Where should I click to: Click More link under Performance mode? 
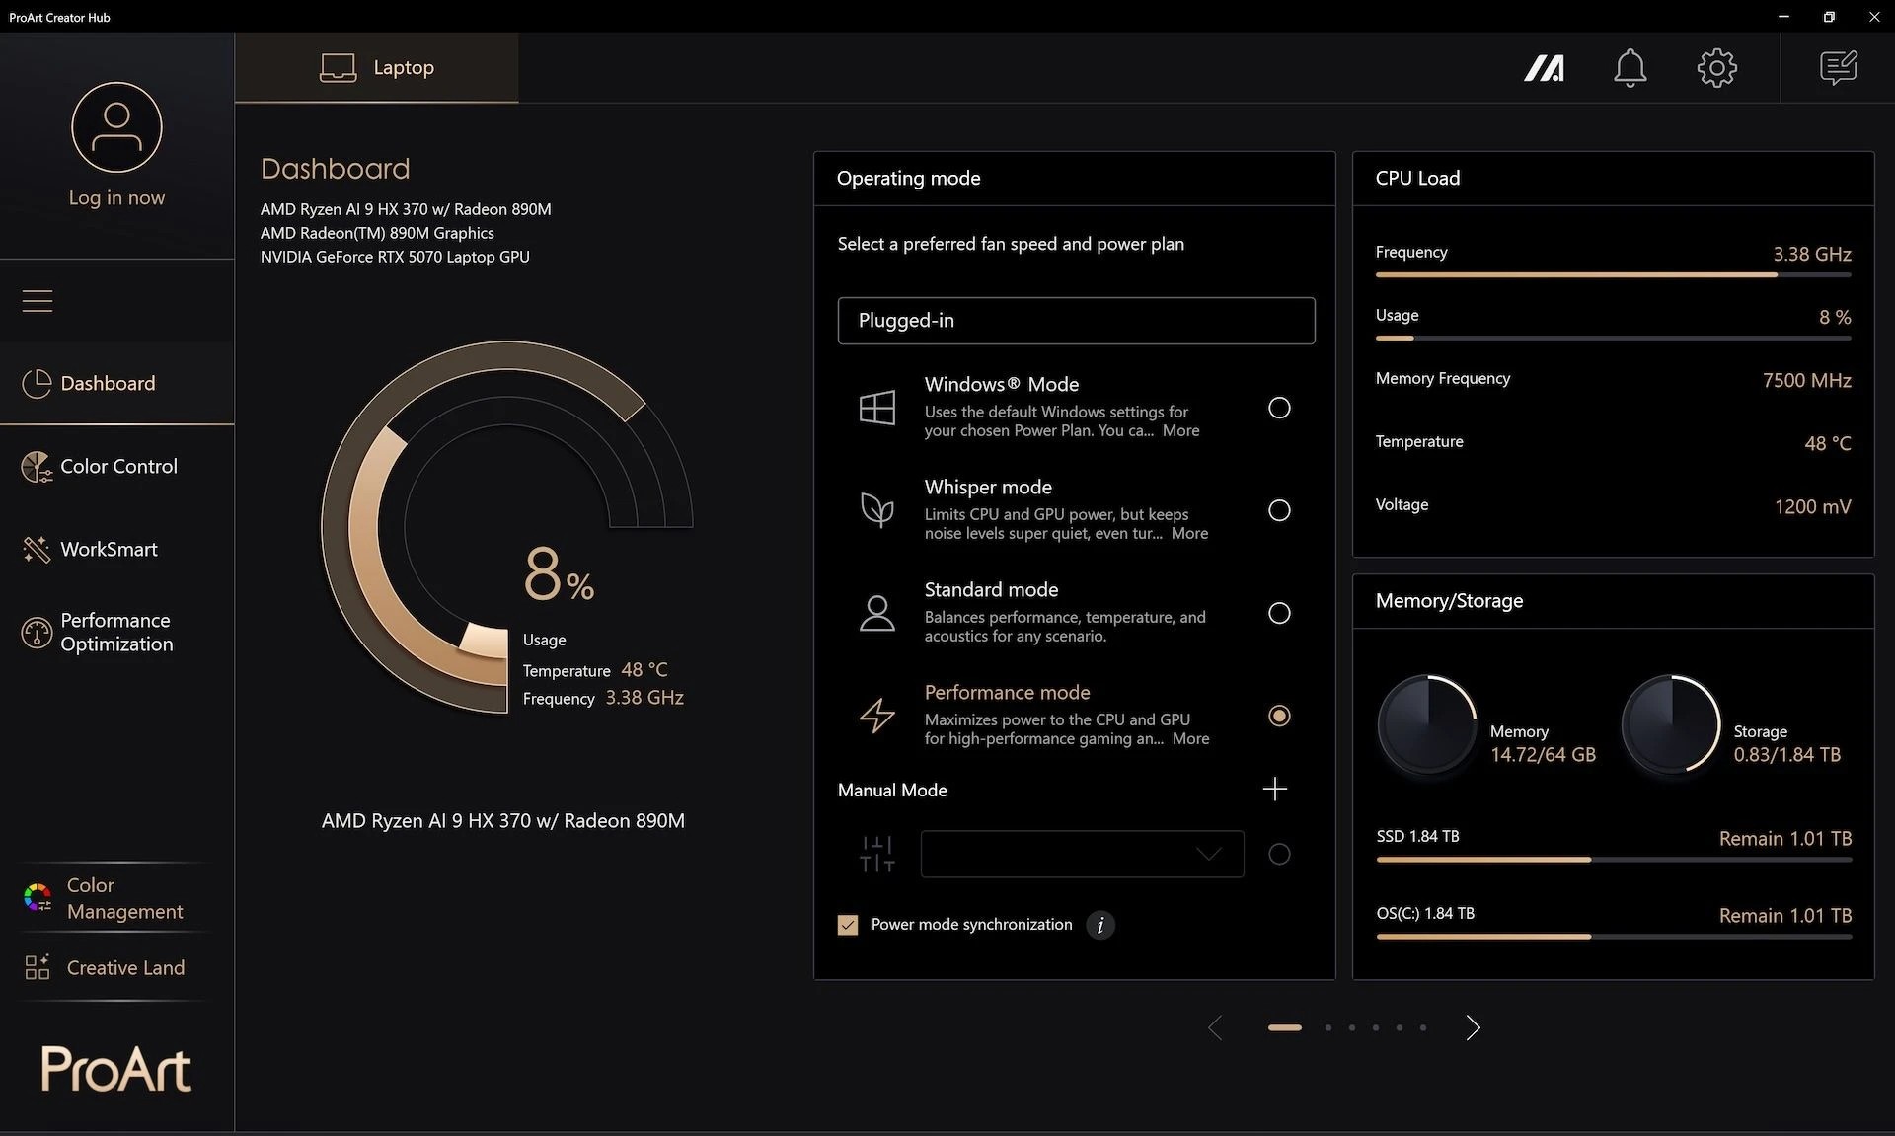[1190, 738]
